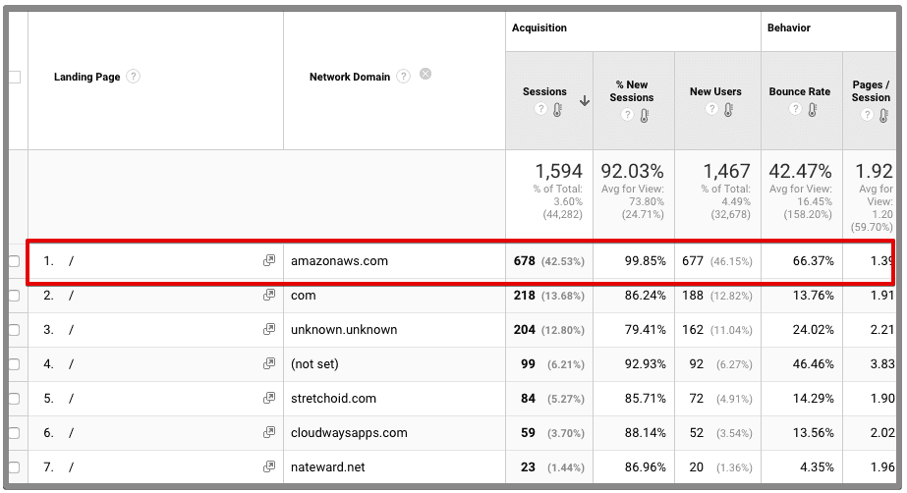Check the box for amazonaws.com row
This screenshot has width=907, height=493.
pyautogui.click(x=14, y=261)
